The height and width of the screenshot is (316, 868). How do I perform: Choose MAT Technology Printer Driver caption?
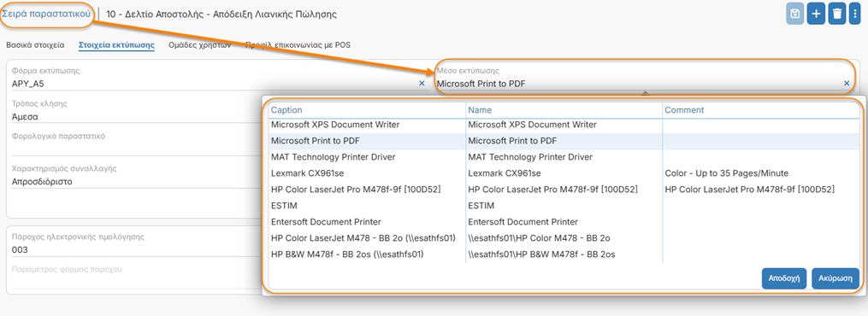[x=334, y=157]
